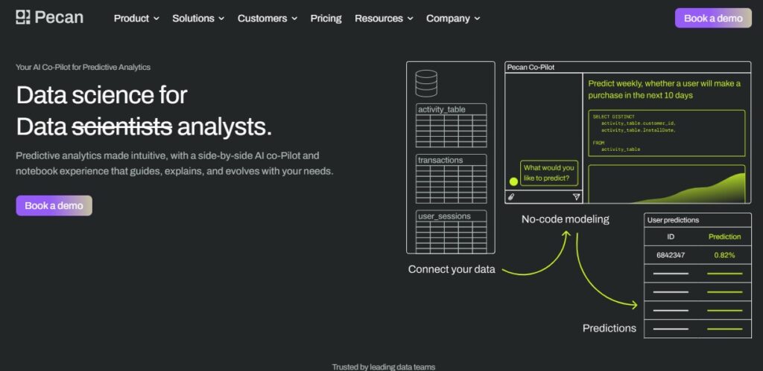Open the Resources navigation menu
The height and width of the screenshot is (371, 763).
pyautogui.click(x=384, y=18)
